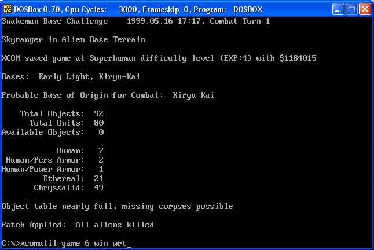374x250 pixels.
Task: Click the 'Probable Base of Origin' line
Action: [108, 95]
